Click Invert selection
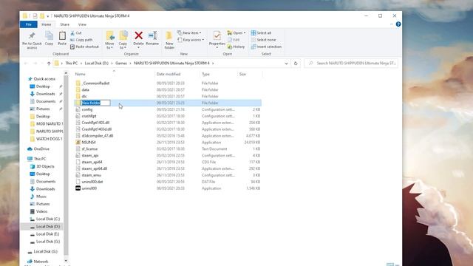Screen dimensions: 473x266 [266, 47]
